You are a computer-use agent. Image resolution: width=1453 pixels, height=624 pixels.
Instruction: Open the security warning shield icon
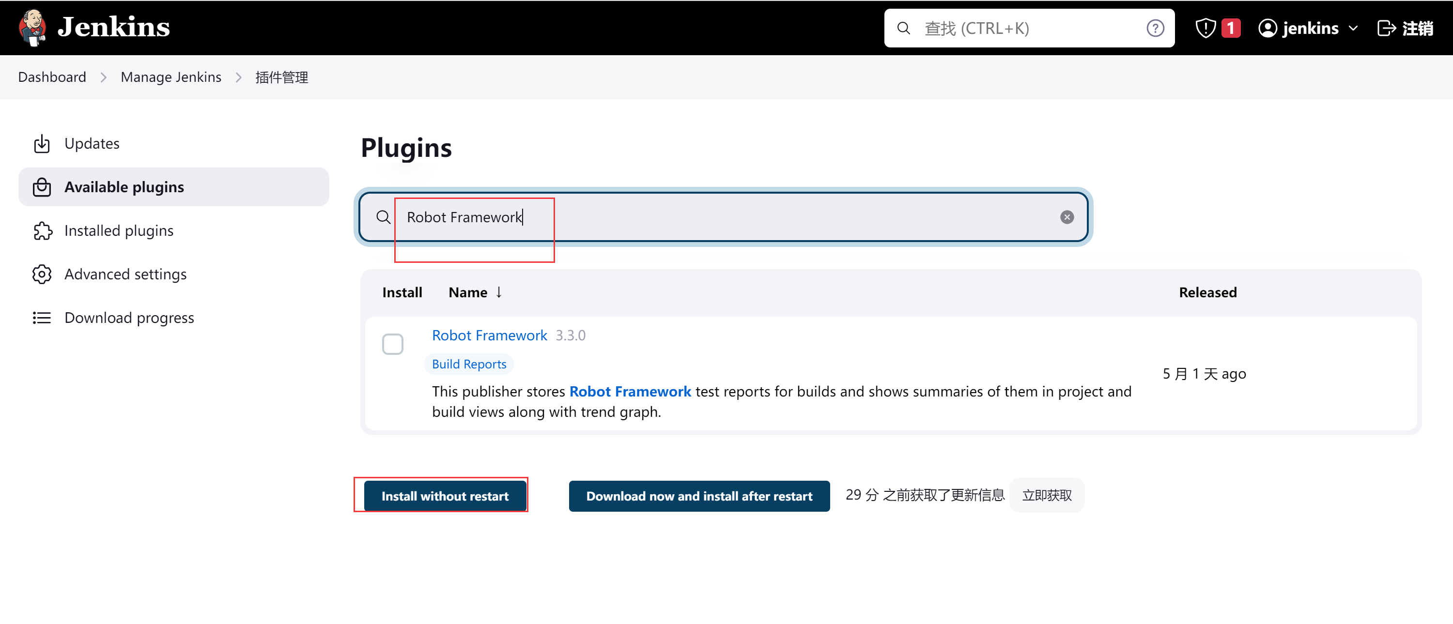tap(1205, 28)
